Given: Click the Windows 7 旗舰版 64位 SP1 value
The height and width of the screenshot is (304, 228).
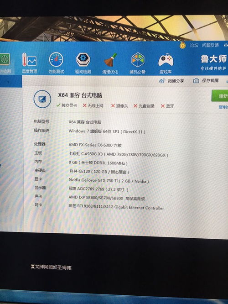Looking at the screenshot, I should click(107, 131).
